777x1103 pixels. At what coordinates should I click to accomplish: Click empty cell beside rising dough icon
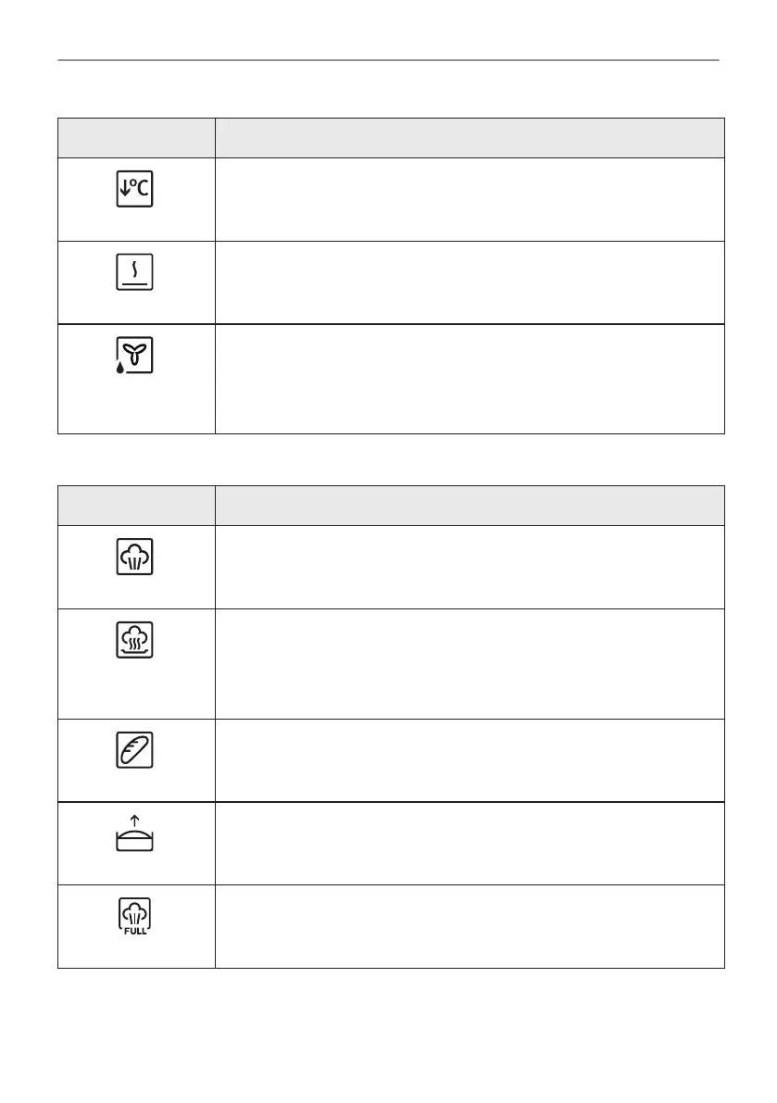pyautogui.click(x=470, y=844)
